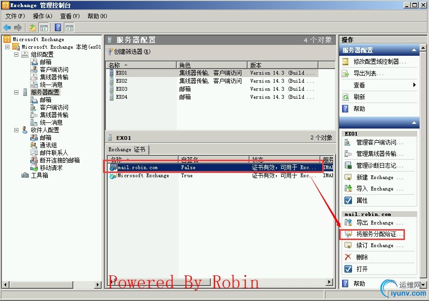Click the 创建筛选器 funnel icon
Image resolution: width=429 pixels, height=301 pixels.
(110, 52)
